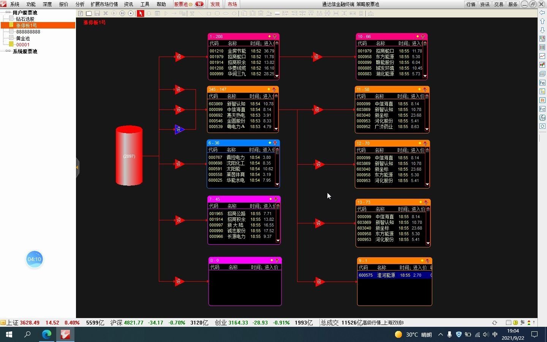The width and height of the screenshot is (547, 342).
Task: Collapse the left panel via its edge handle
Action: click(x=77, y=167)
